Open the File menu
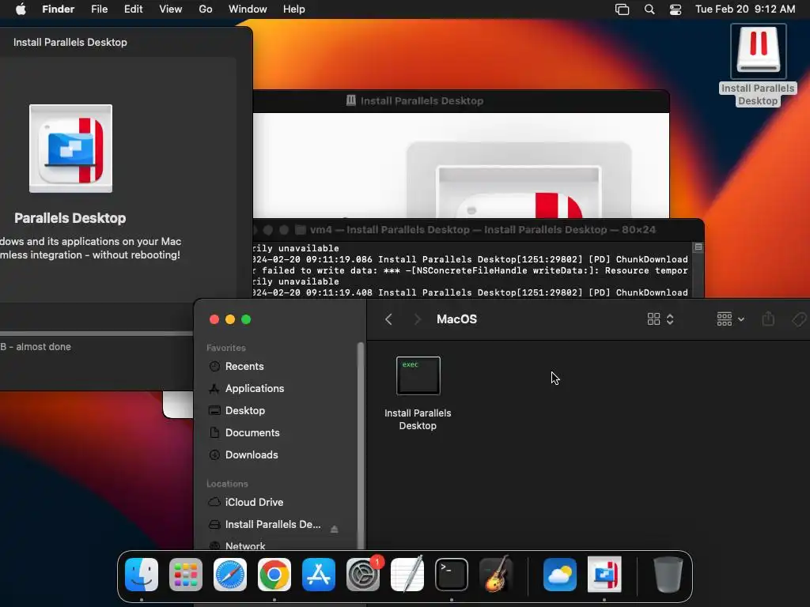 pos(99,9)
